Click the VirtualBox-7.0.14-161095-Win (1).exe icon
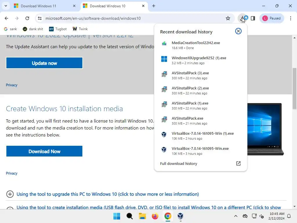297x223 pixels. click(164, 134)
